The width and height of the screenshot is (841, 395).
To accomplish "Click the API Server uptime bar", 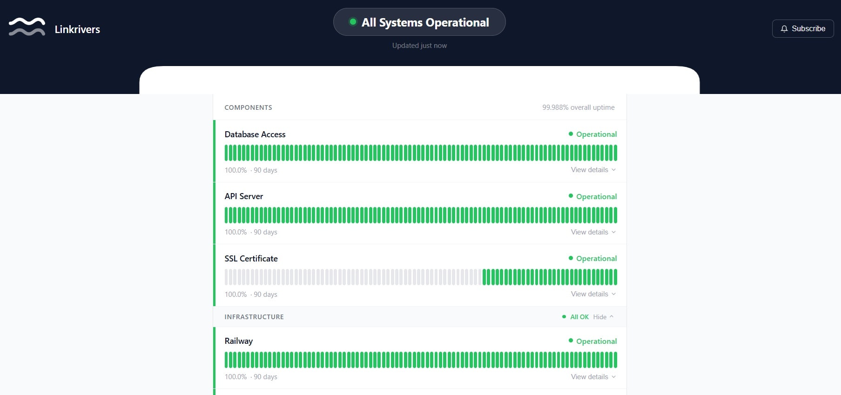I will [421, 215].
